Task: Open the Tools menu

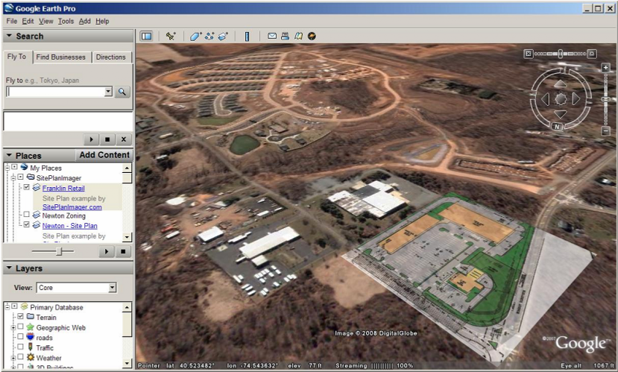Action: click(x=66, y=22)
